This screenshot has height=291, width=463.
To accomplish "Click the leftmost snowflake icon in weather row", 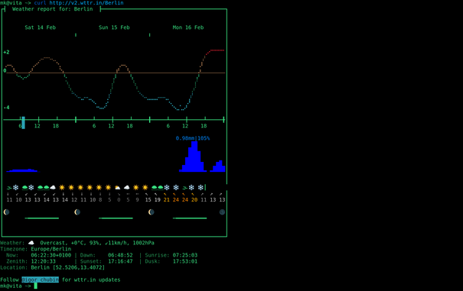I will (x=15, y=188).
